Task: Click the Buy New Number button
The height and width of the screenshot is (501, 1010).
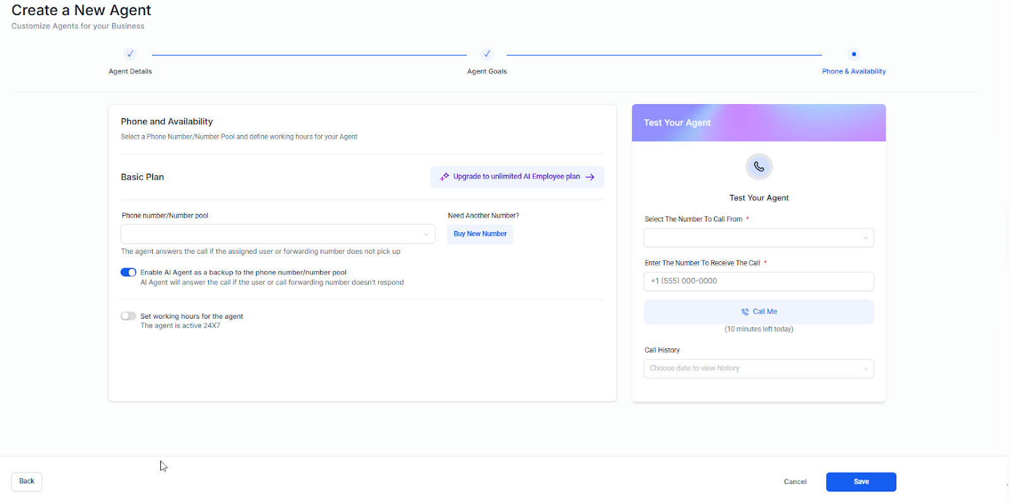Action: (480, 234)
